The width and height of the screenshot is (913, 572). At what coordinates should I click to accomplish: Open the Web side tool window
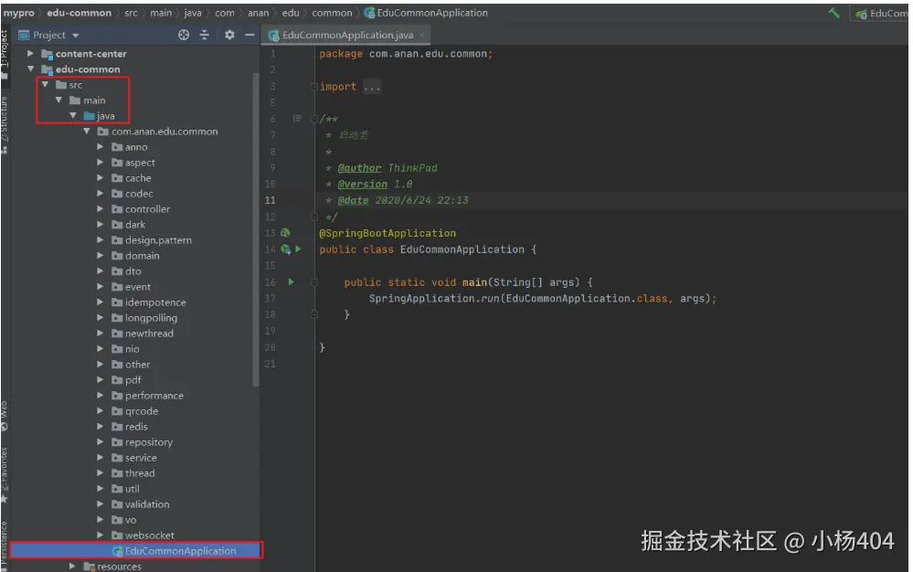click(x=5, y=415)
